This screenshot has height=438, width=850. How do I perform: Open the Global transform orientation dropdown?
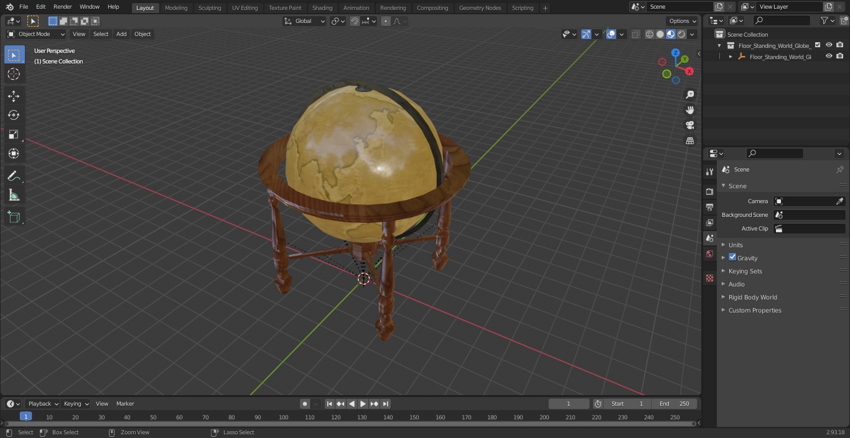pos(305,21)
